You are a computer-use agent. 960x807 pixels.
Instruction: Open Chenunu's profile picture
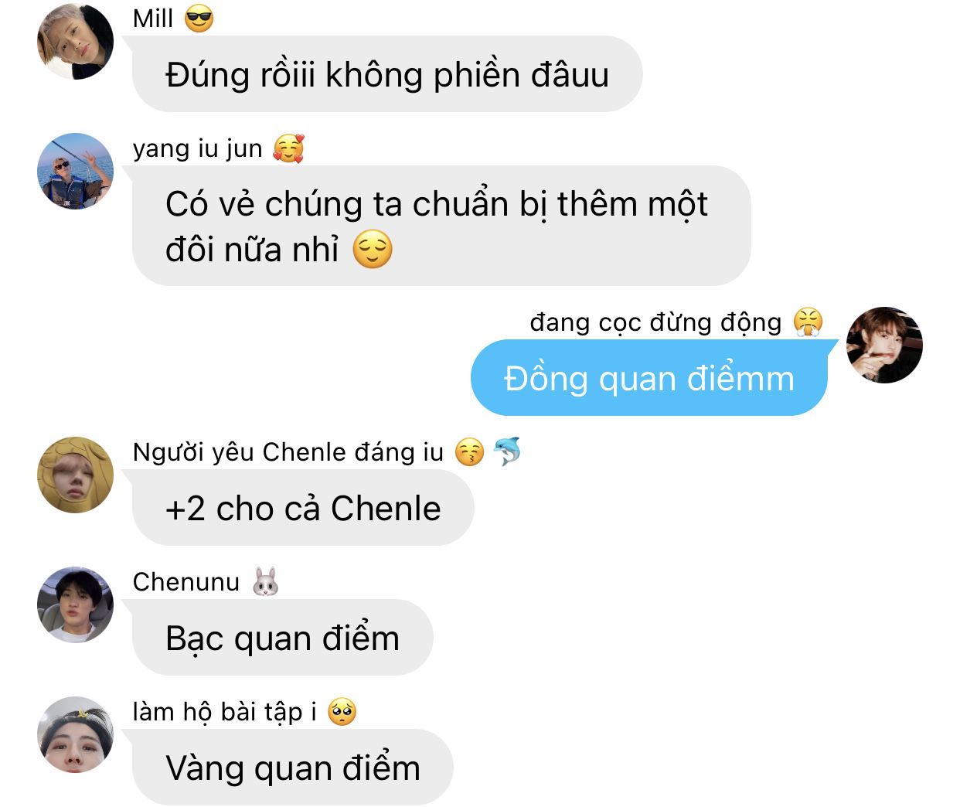coord(76,604)
